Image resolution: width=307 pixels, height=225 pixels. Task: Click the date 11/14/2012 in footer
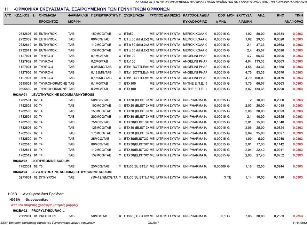click(x=300, y=223)
